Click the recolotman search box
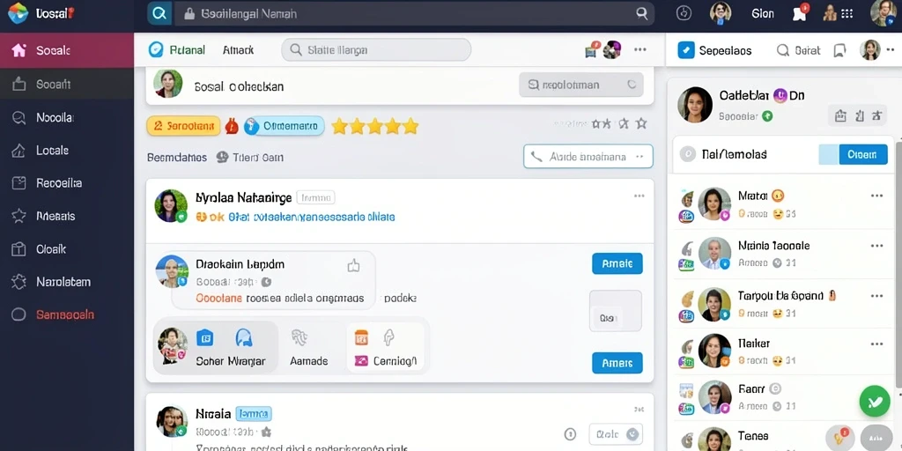This screenshot has width=902, height=451. tap(581, 85)
